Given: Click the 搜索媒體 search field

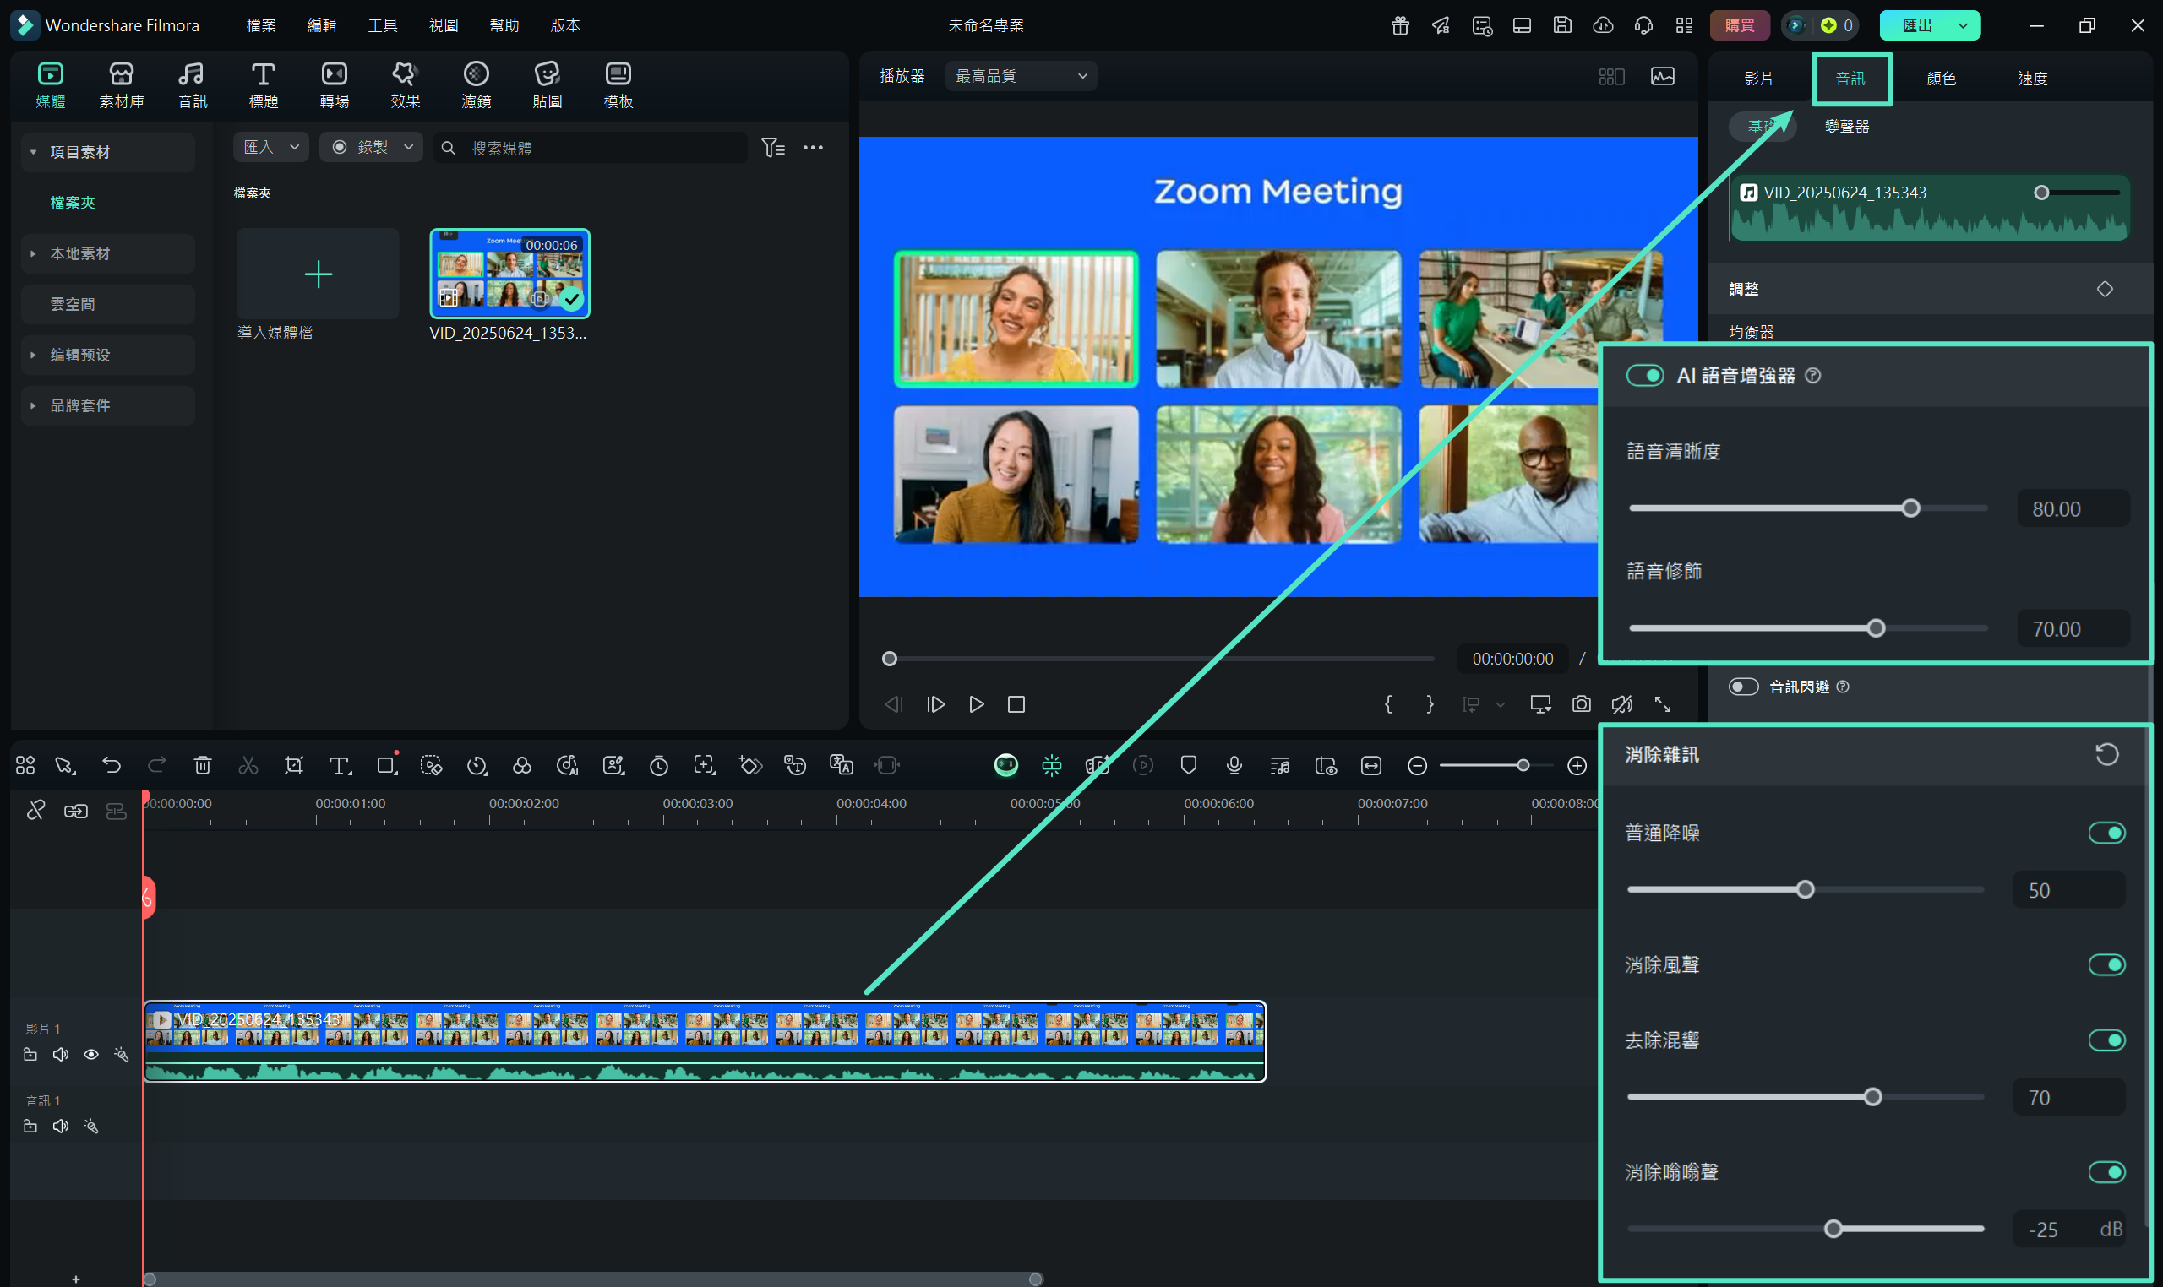Looking at the screenshot, I should (590, 148).
